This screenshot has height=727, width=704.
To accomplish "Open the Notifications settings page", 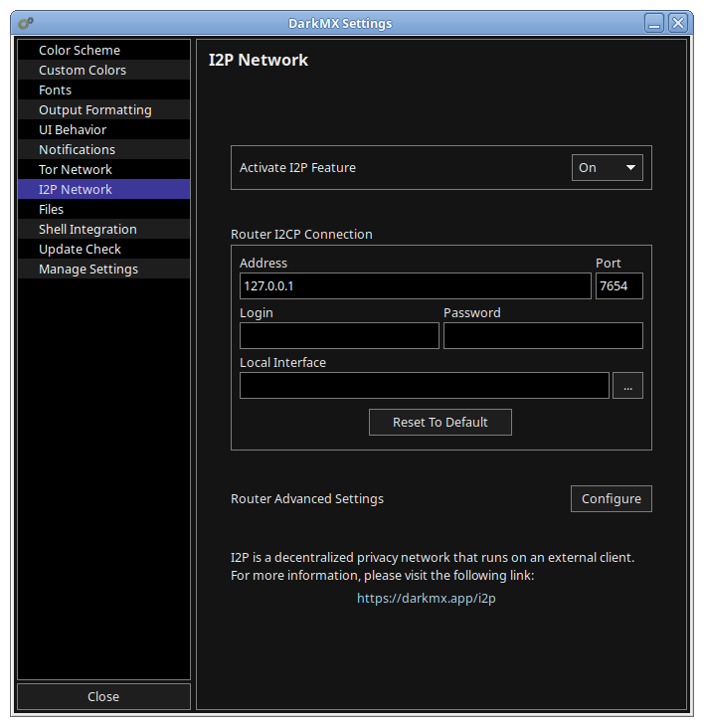I will point(103,150).
